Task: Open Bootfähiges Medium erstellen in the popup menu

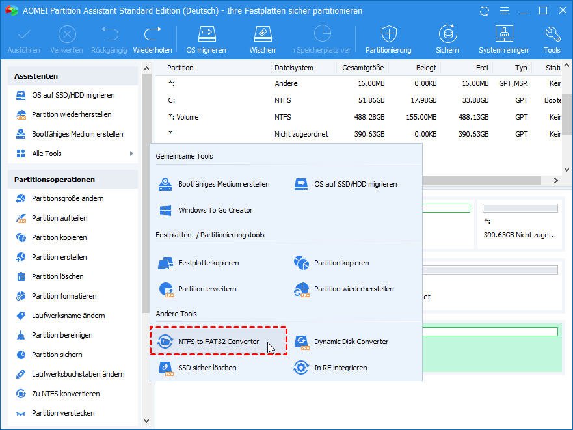Action: 214,184
